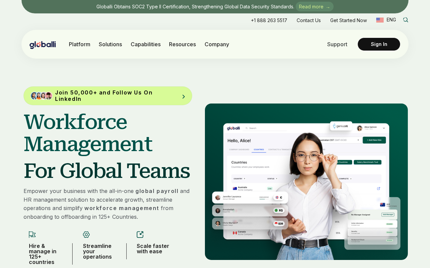Click the Sign In button
Image resolution: width=430 pixels, height=268 pixels.
coord(379,44)
